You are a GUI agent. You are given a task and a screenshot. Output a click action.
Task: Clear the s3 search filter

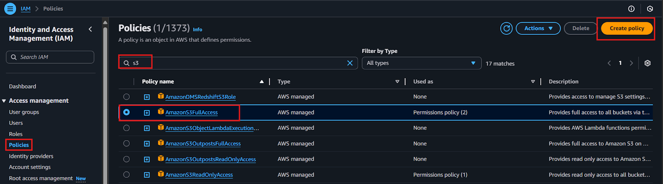pyautogui.click(x=350, y=63)
